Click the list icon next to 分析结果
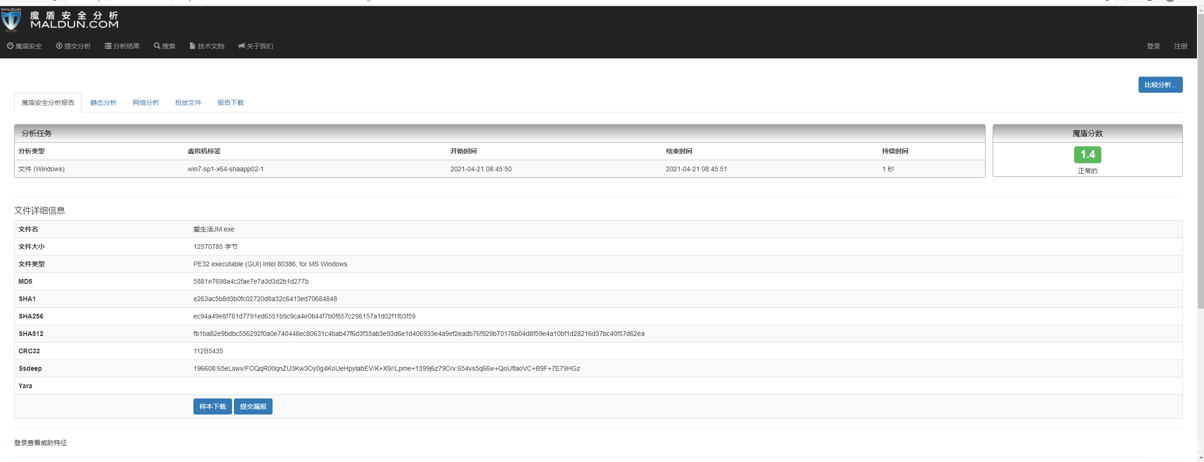The width and height of the screenshot is (1204, 462). 108,46
